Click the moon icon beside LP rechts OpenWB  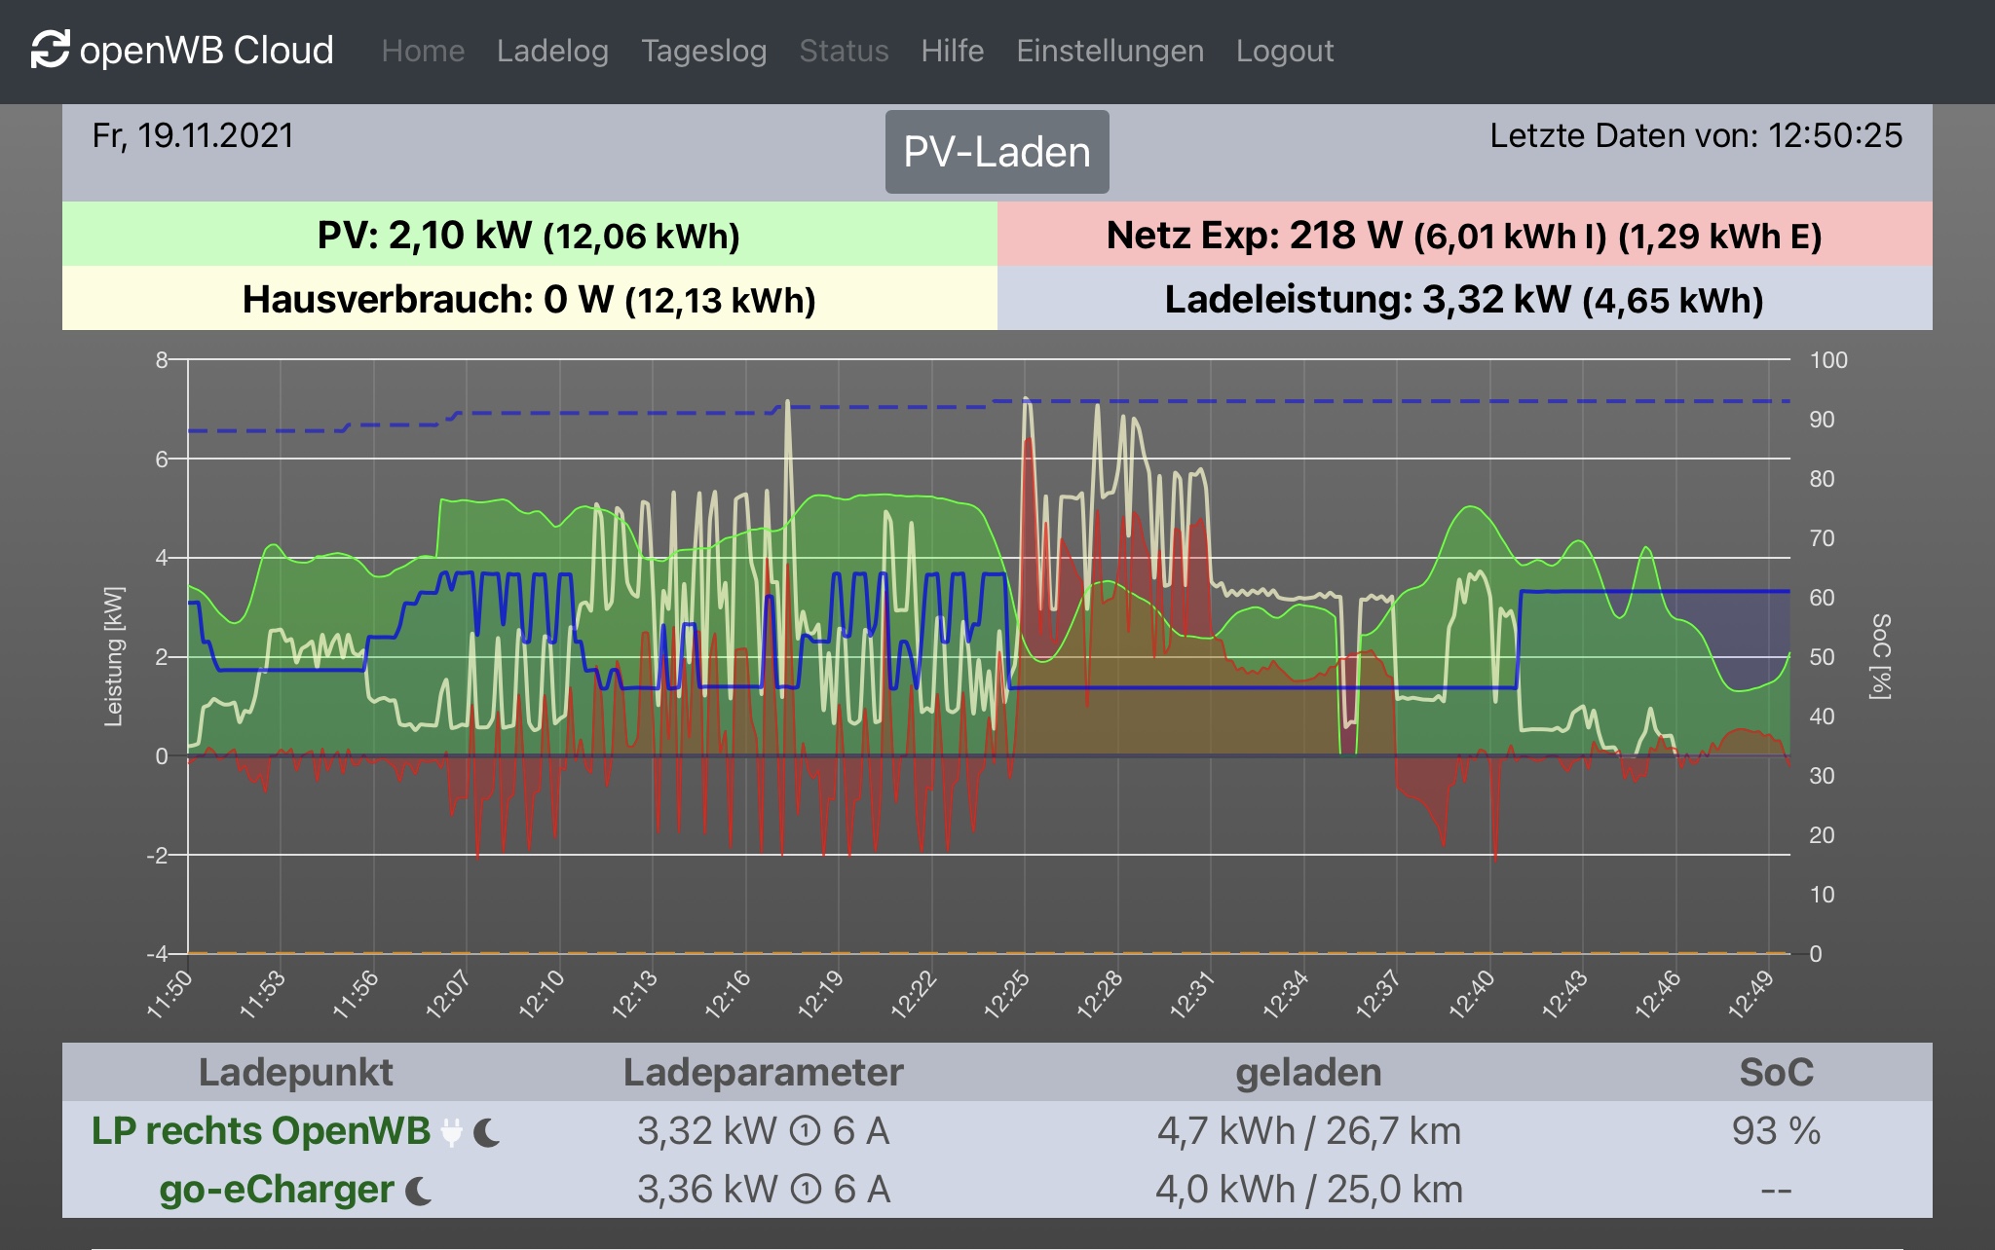pos(487,1132)
